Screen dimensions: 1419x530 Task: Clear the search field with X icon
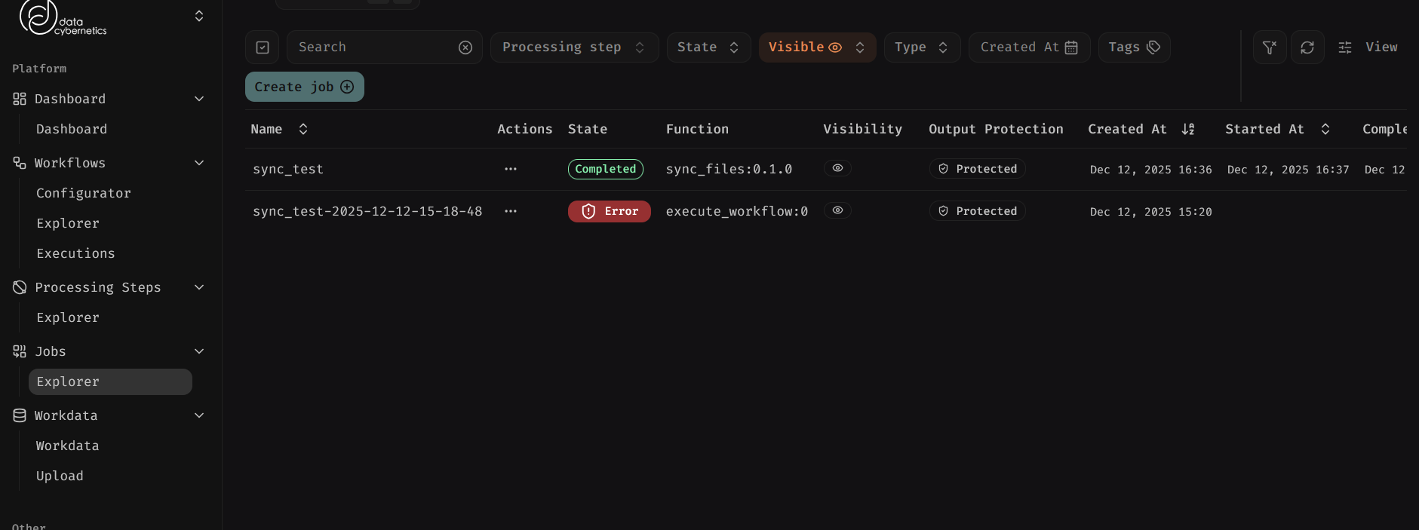pyautogui.click(x=465, y=47)
